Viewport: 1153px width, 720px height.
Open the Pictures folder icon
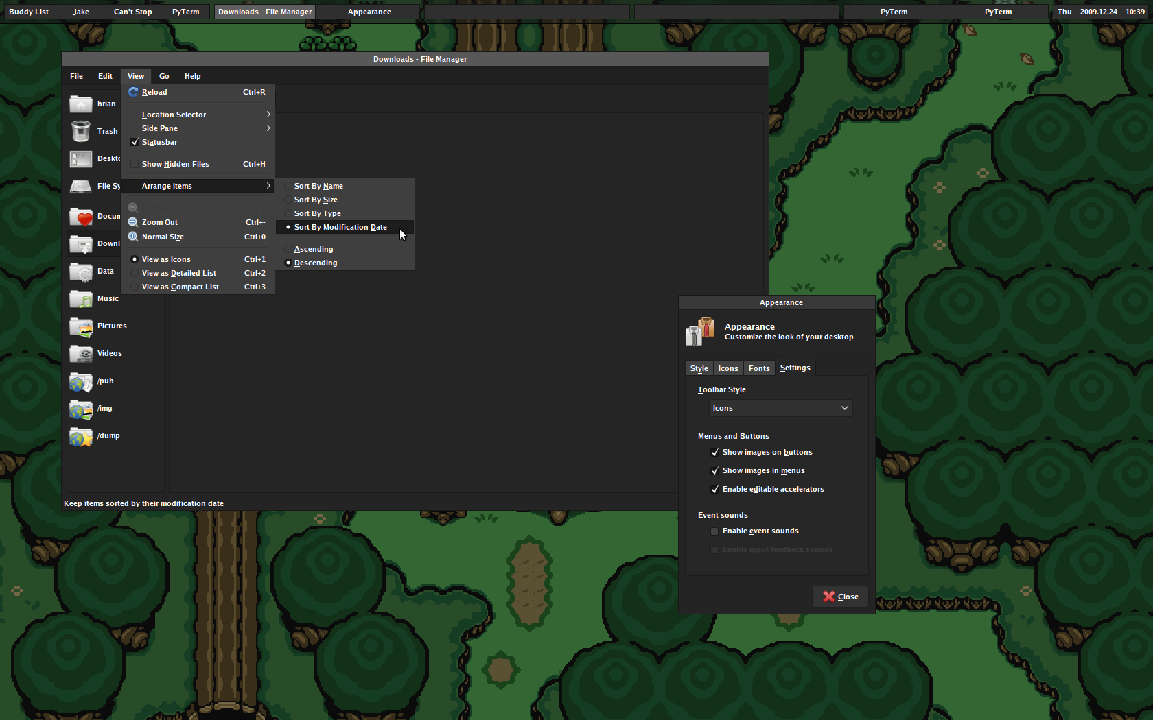tap(81, 326)
